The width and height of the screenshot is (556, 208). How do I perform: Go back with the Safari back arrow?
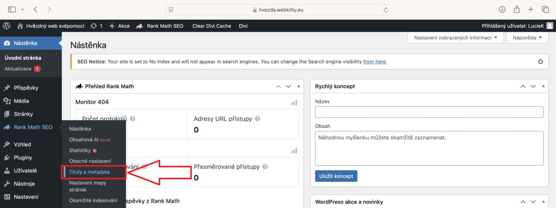tap(35, 10)
